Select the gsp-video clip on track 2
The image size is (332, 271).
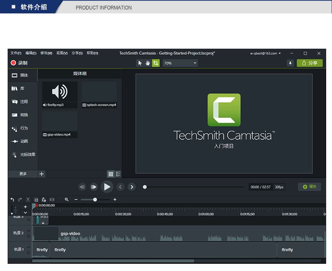pyautogui.click(x=179, y=233)
